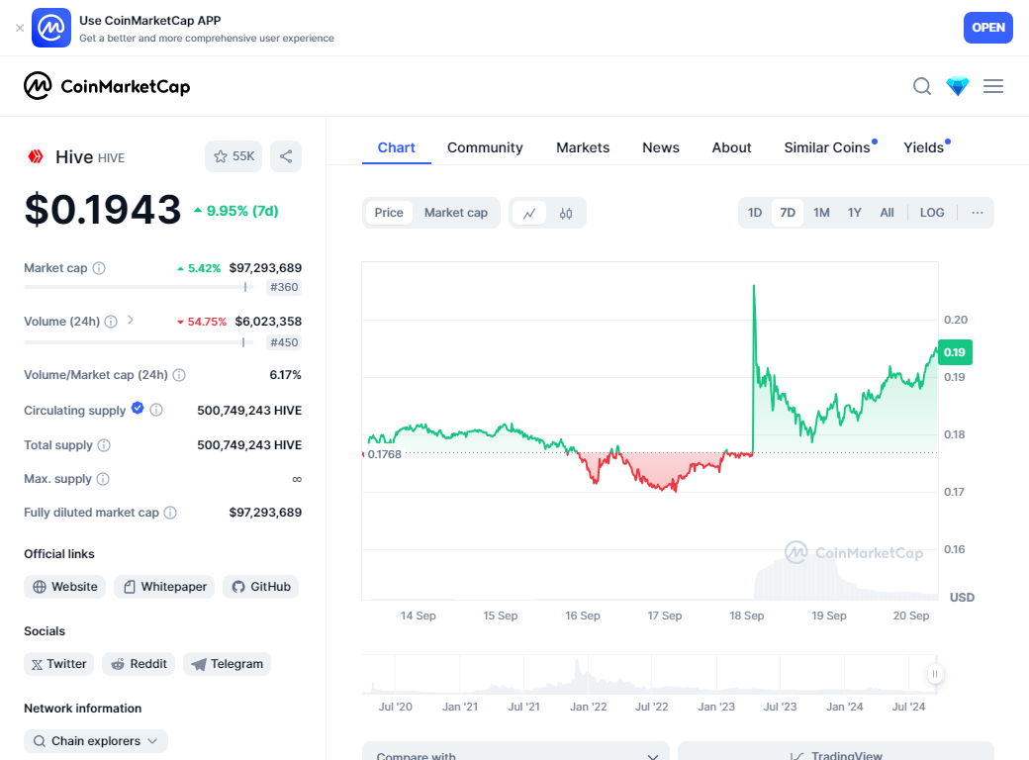Dismiss the CoinMarketCap app banner
The image size is (1029, 760).
click(20, 28)
